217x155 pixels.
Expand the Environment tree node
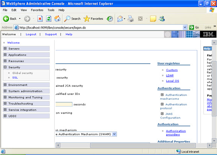pyautogui.click(x=5, y=85)
